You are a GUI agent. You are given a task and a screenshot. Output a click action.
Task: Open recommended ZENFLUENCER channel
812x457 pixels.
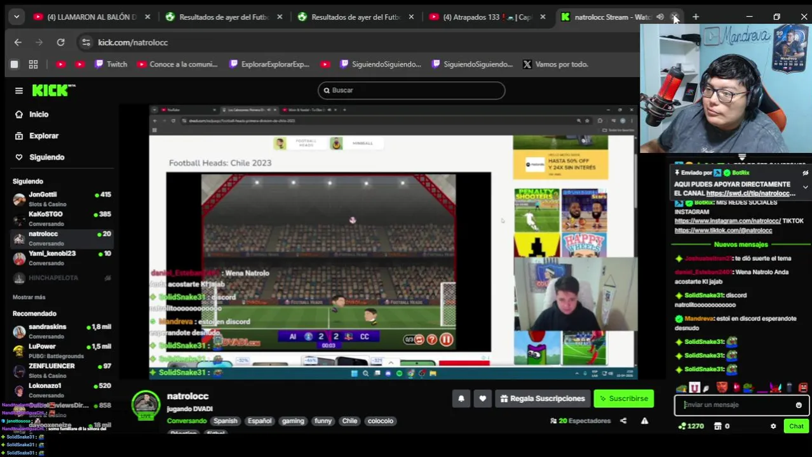(62, 371)
